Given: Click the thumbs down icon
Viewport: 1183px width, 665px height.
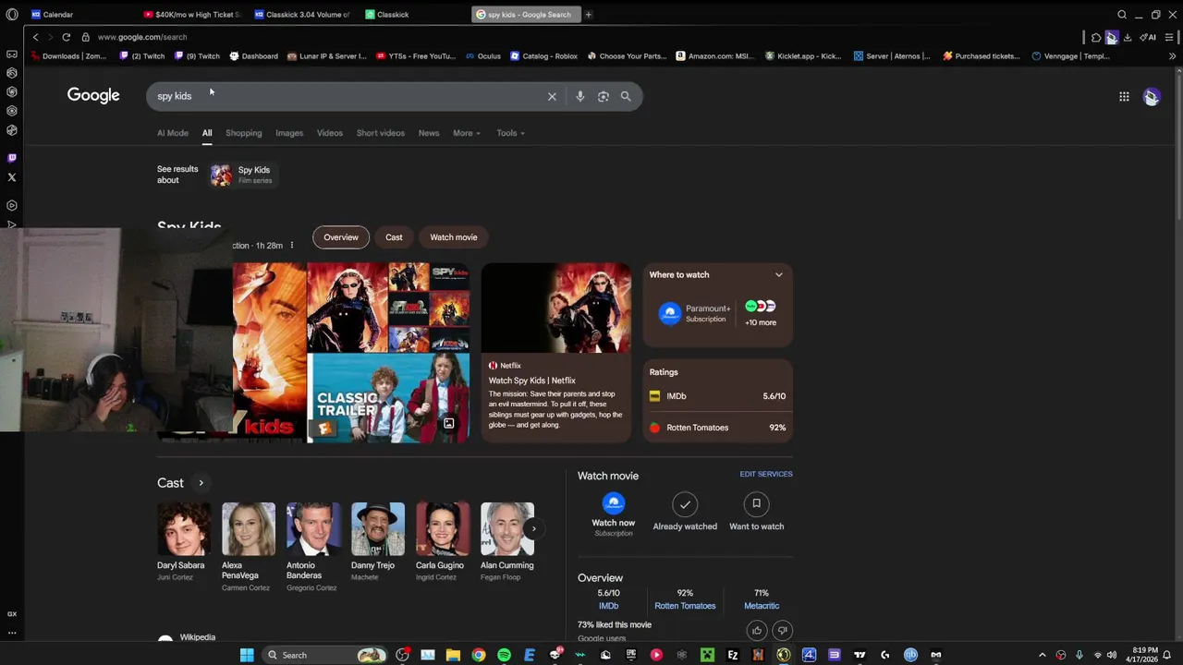Looking at the screenshot, I should pos(782,631).
